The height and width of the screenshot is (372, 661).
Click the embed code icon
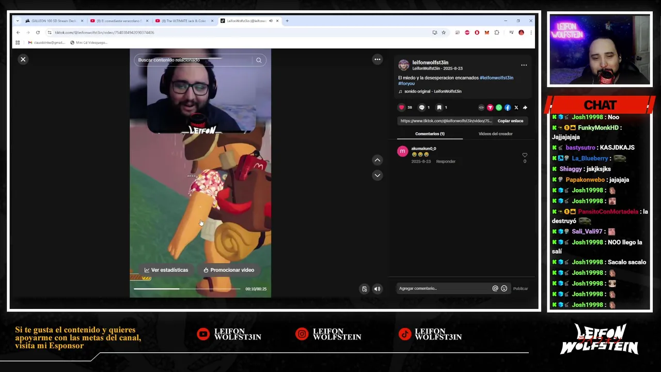point(481,107)
